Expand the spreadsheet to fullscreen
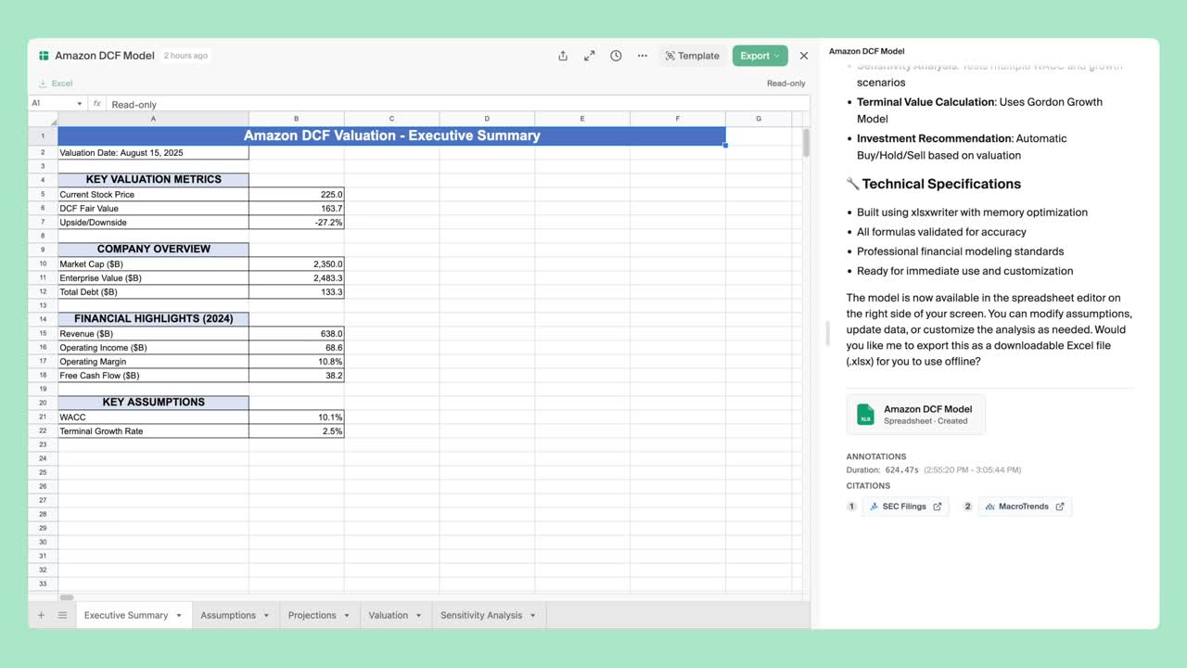Image resolution: width=1187 pixels, height=668 pixels. pyautogui.click(x=589, y=56)
